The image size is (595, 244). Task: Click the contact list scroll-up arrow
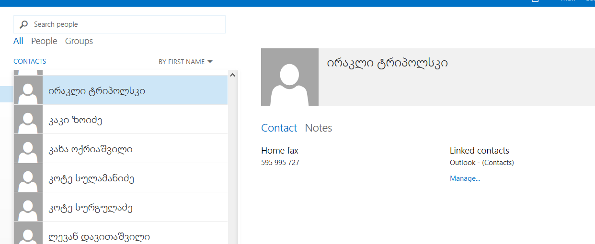[x=233, y=75]
